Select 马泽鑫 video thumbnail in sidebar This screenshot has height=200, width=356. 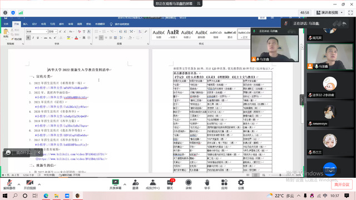330,57
